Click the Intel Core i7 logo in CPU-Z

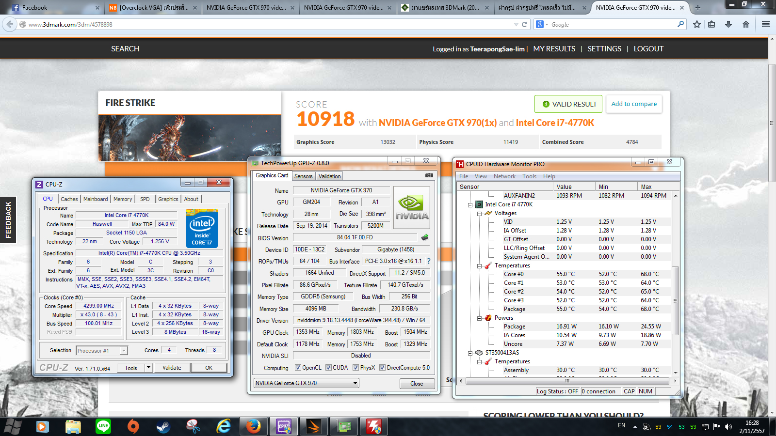point(202,228)
